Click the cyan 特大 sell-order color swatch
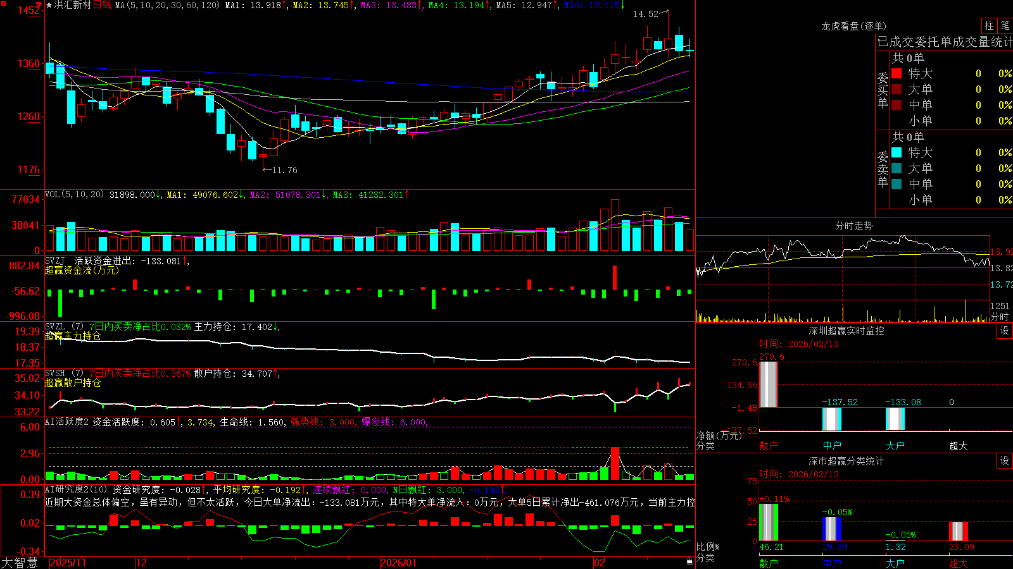This screenshot has width=1013, height=569. click(x=897, y=152)
